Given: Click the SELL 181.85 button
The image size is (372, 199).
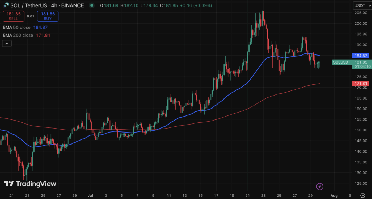Looking at the screenshot, I should point(13,16).
